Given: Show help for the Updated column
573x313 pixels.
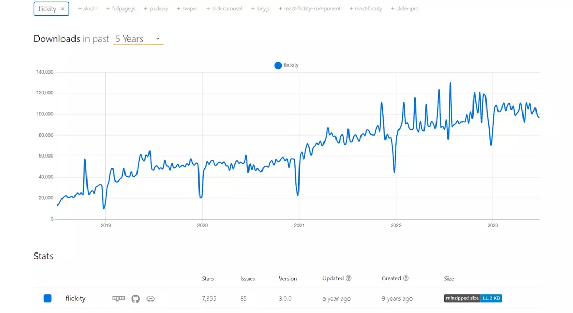Looking at the screenshot, I should (348, 278).
